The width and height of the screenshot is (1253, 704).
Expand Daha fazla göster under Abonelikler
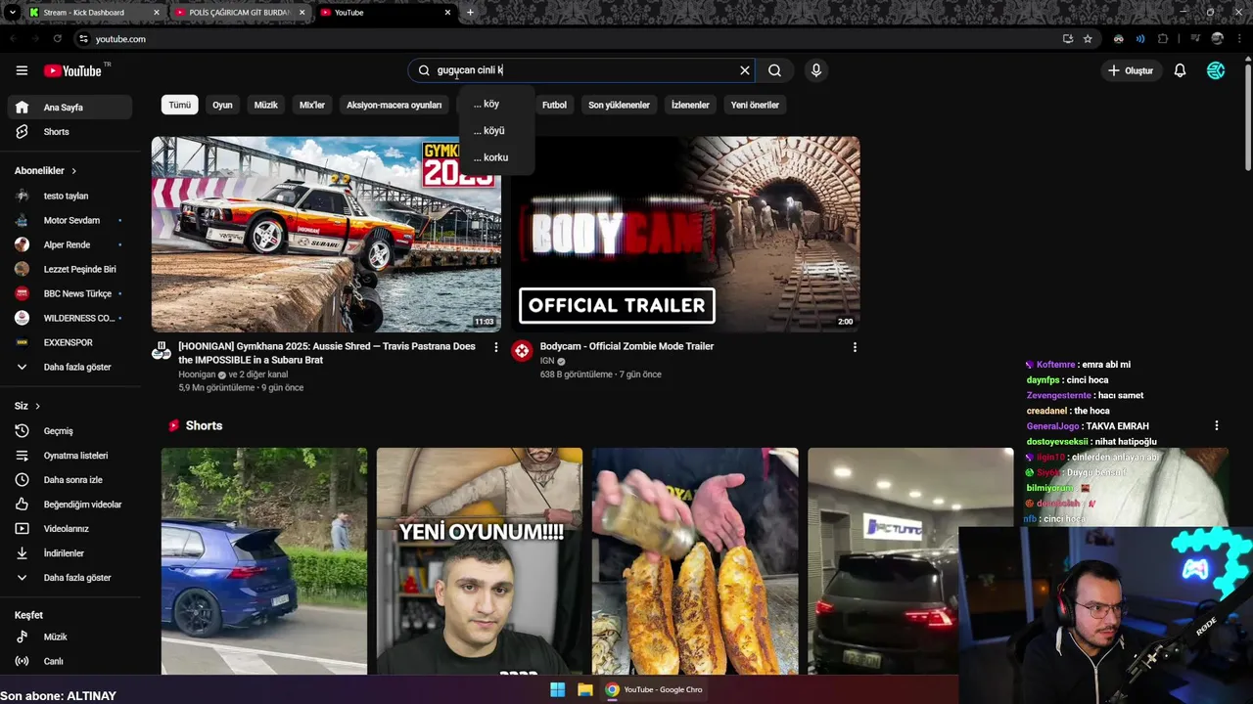click(x=69, y=367)
